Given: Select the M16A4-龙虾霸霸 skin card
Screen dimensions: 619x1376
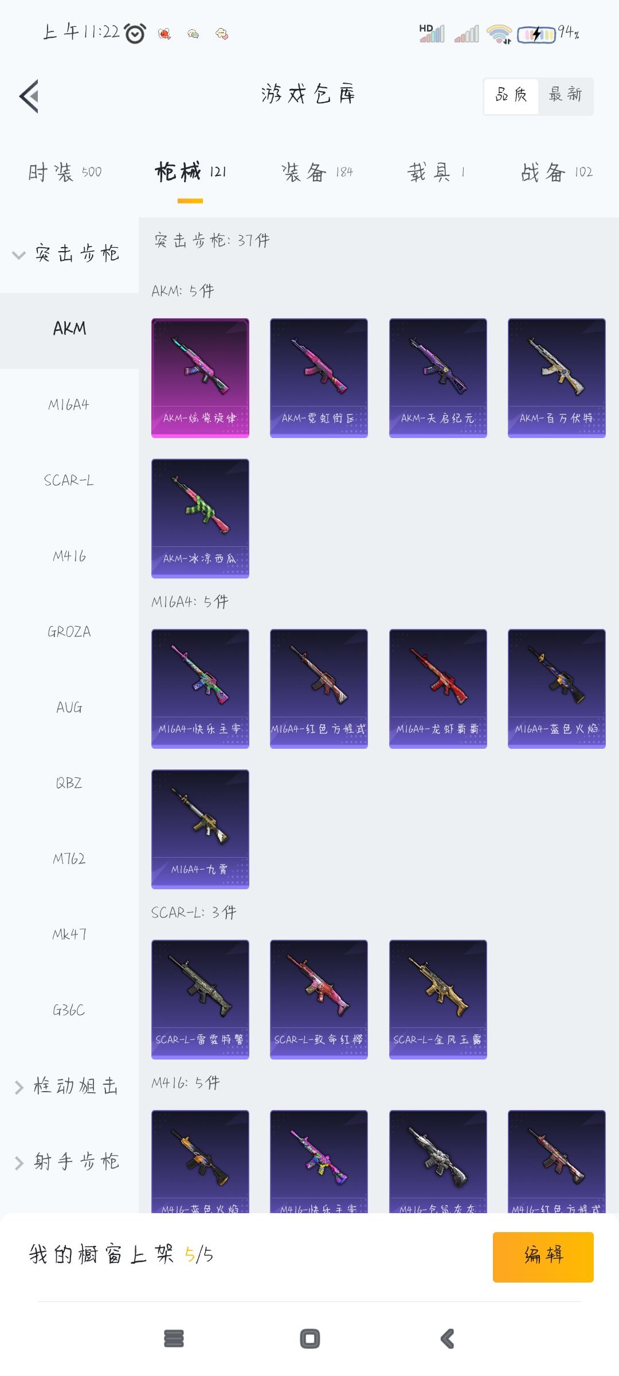Looking at the screenshot, I should click(438, 689).
